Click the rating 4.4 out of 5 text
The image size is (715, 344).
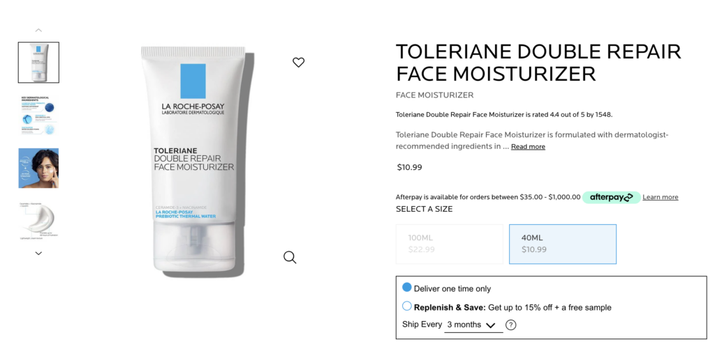tap(504, 115)
